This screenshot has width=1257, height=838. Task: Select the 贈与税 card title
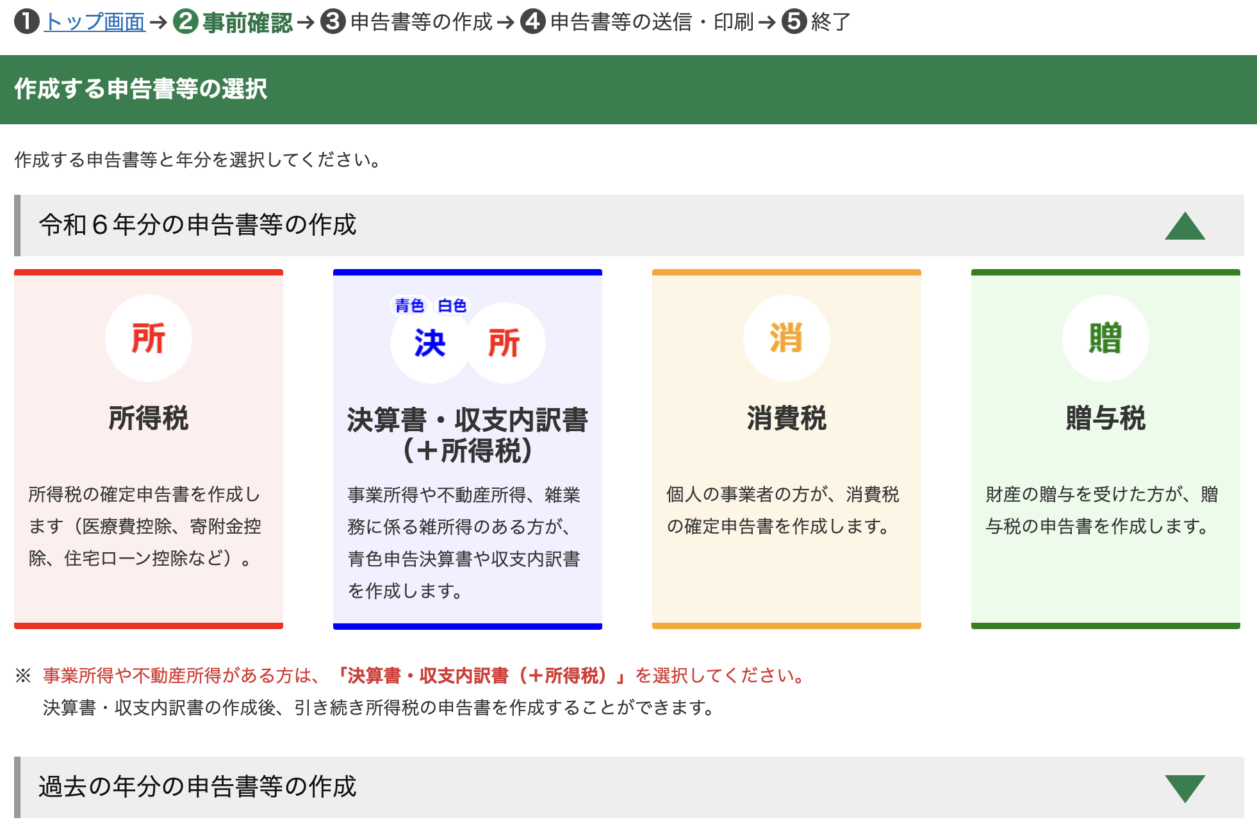(x=1105, y=418)
